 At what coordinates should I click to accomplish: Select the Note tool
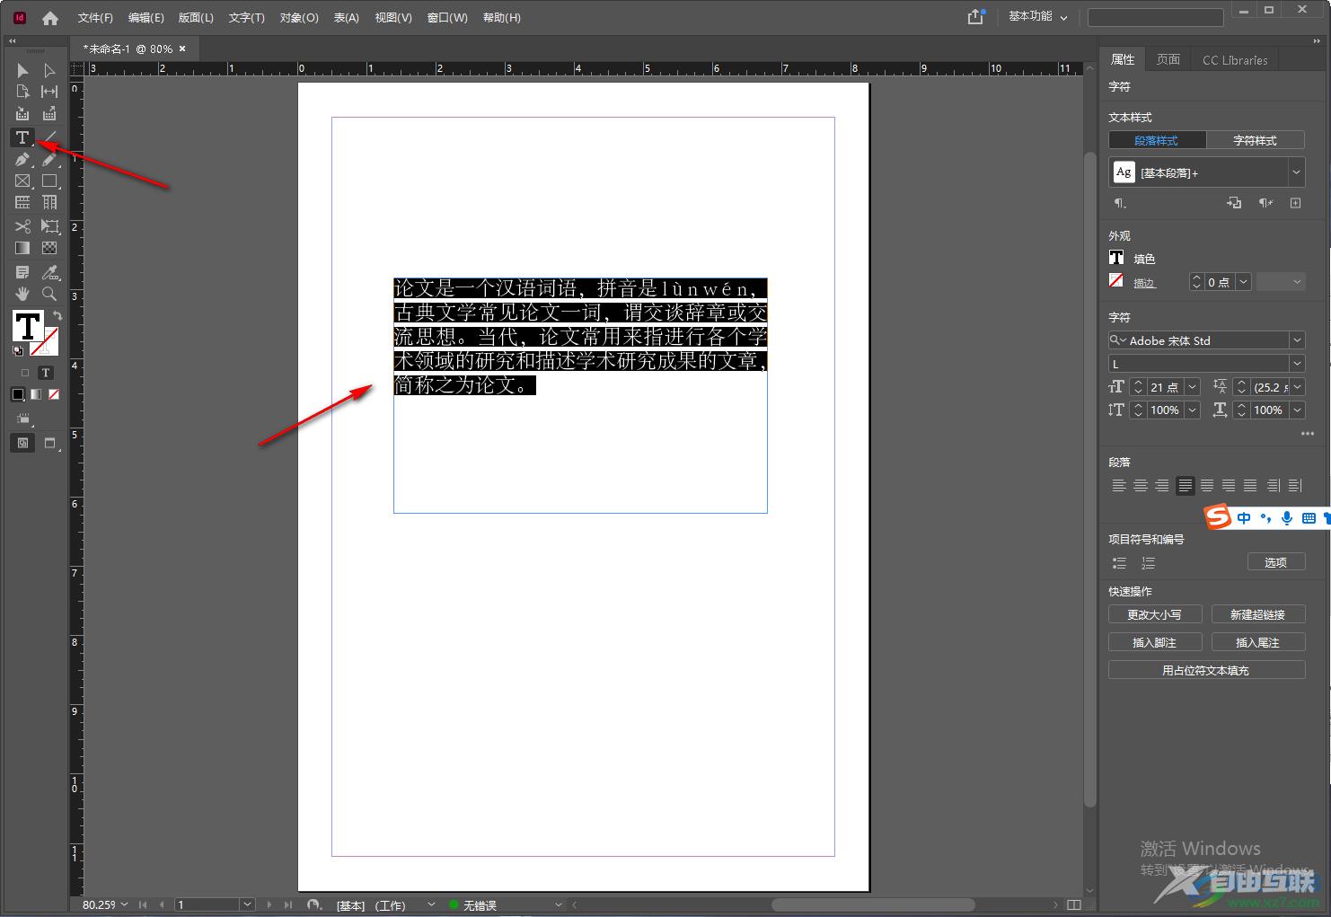(x=22, y=272)
